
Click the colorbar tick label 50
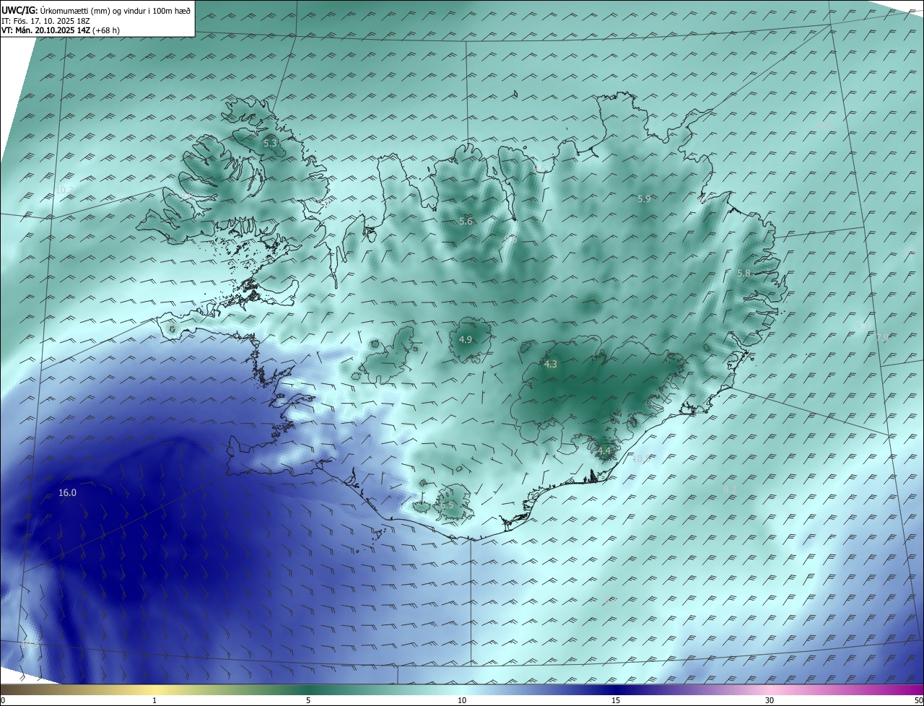918,700
